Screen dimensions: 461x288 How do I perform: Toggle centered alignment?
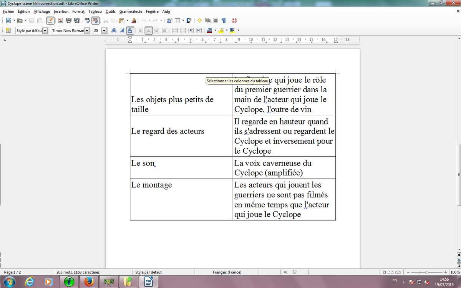coord(148,30)
